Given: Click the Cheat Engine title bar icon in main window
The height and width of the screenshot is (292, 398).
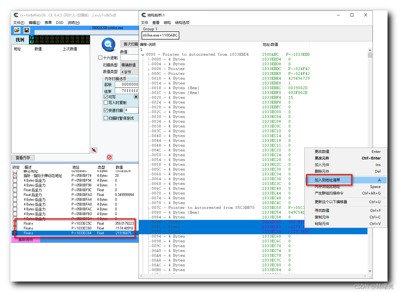Looking at the screenshot, I should click(16, 15).
